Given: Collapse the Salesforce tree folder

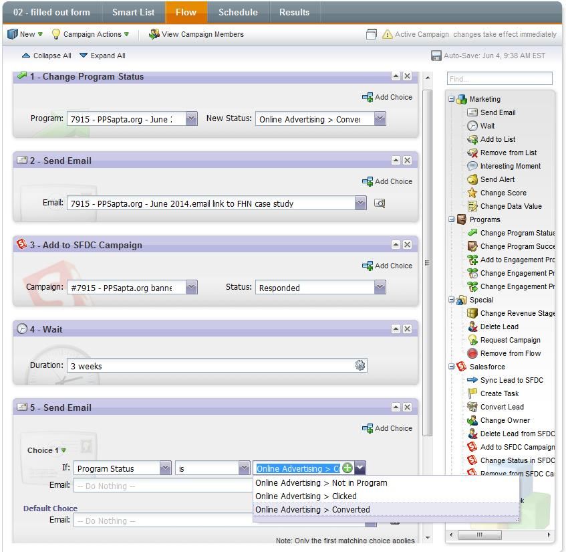Looking at the screenshot, I should (x=452, y=367).
